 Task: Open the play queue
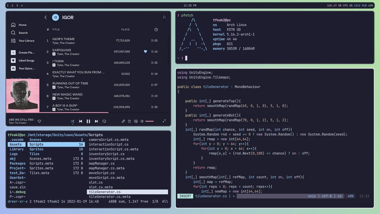point(129,121)
